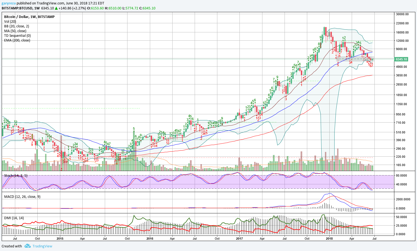Click 3650.00 on the price axis
This screenshot has width=417, height=251.
[x=402, y=75]
